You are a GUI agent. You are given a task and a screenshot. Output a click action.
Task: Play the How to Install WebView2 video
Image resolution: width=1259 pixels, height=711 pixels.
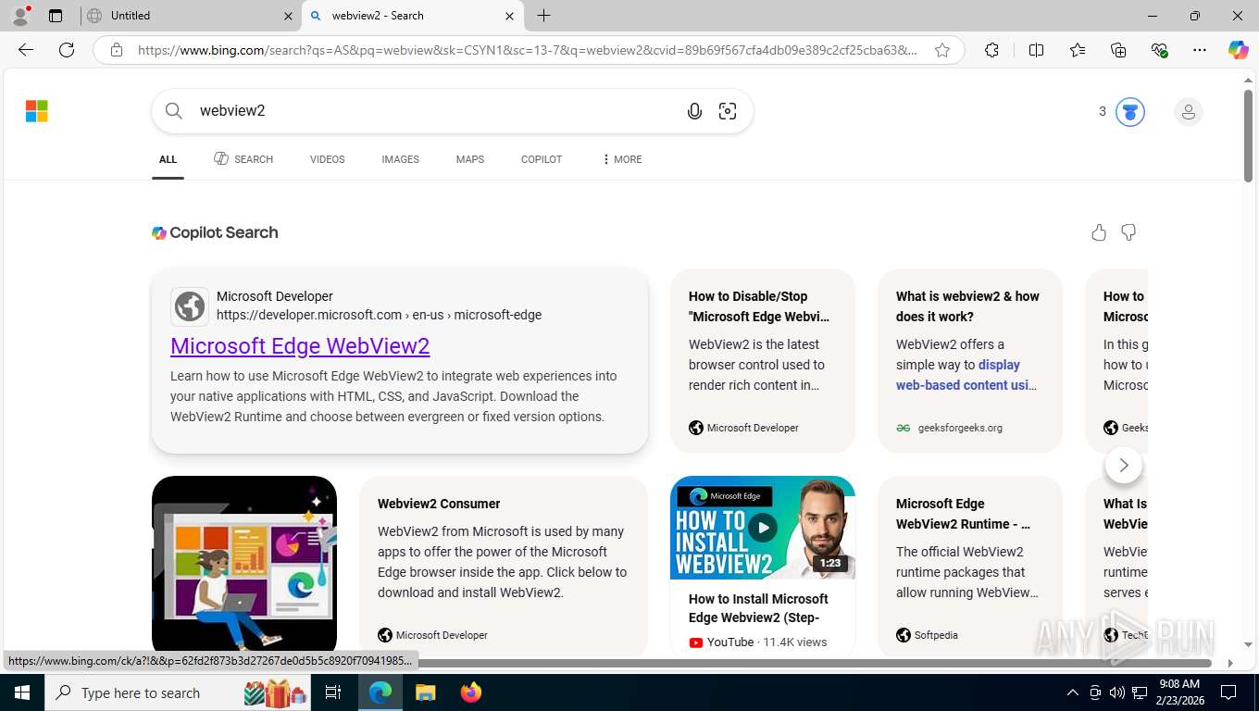pos(763,528)
